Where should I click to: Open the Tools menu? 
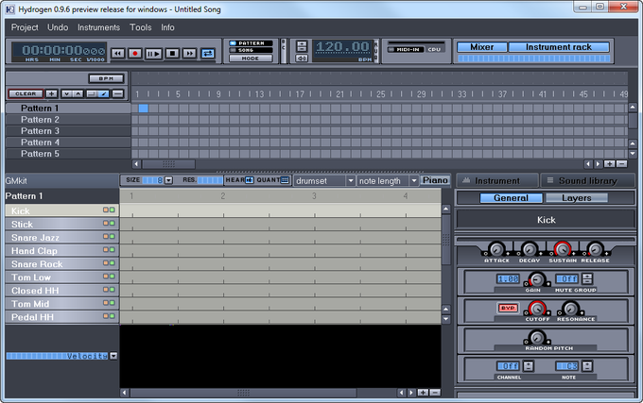tap(141, 27)
